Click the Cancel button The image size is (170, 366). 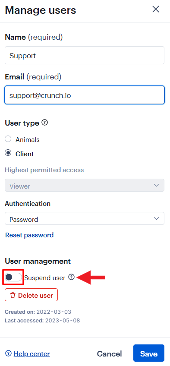click(109, 354)
